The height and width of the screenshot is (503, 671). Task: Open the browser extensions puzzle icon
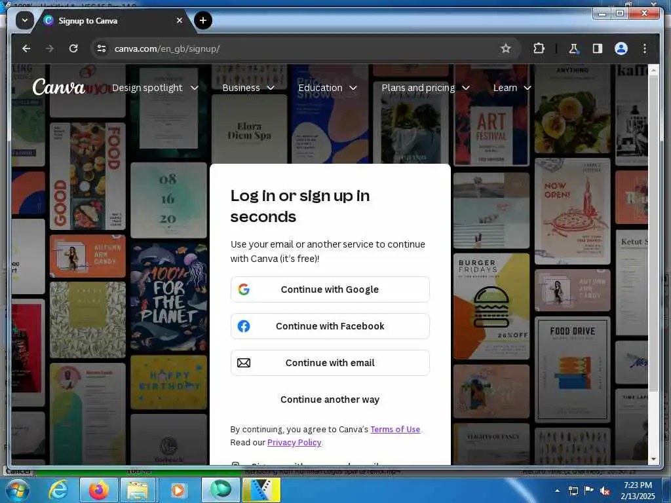[x=539, y=48]
